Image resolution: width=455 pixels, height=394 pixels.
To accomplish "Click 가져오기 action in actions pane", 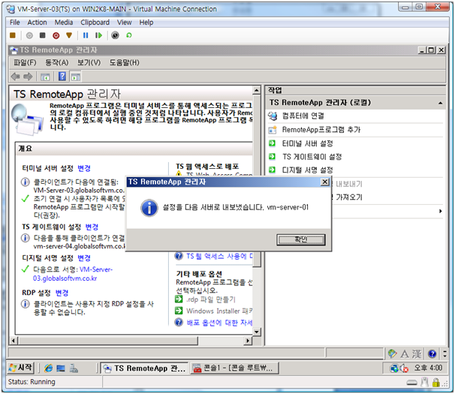I will (x=349, y=197).
